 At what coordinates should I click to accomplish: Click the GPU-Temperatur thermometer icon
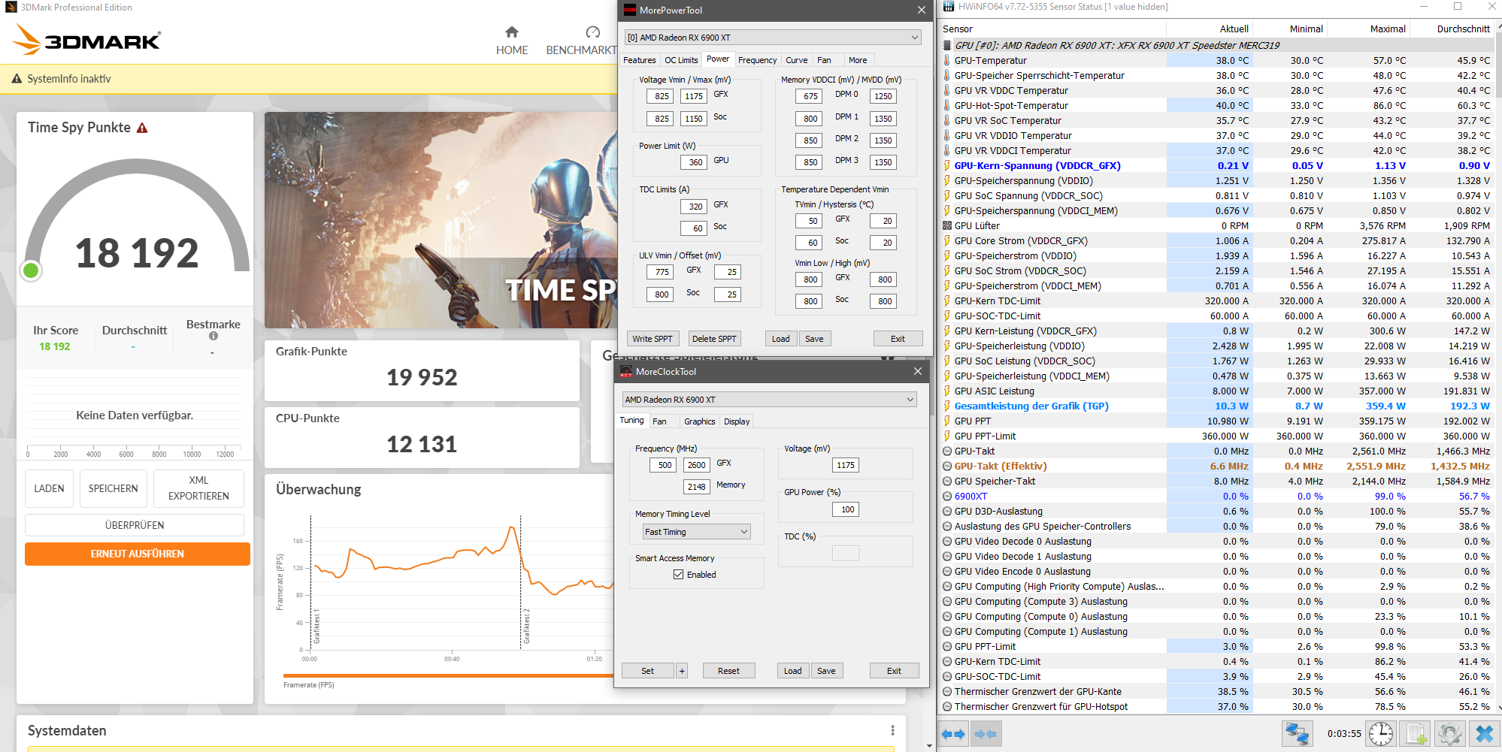(947, 60)
